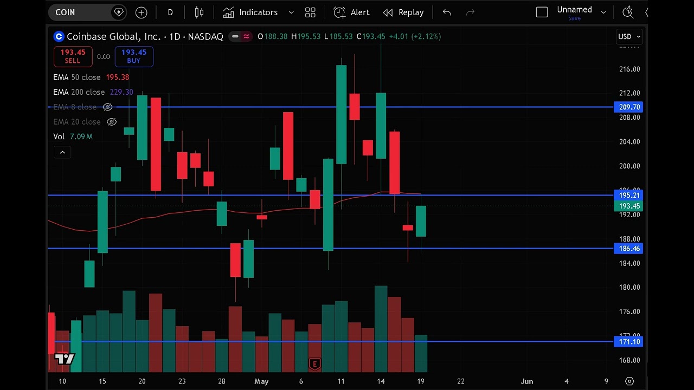Add a symbol to compare with plus icon

coord(141,12)
